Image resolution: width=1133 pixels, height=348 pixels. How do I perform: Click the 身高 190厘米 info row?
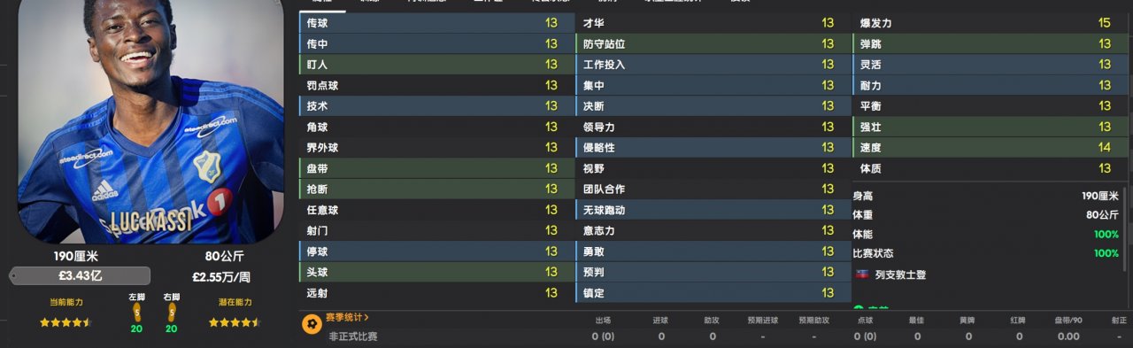pos(985,196)
